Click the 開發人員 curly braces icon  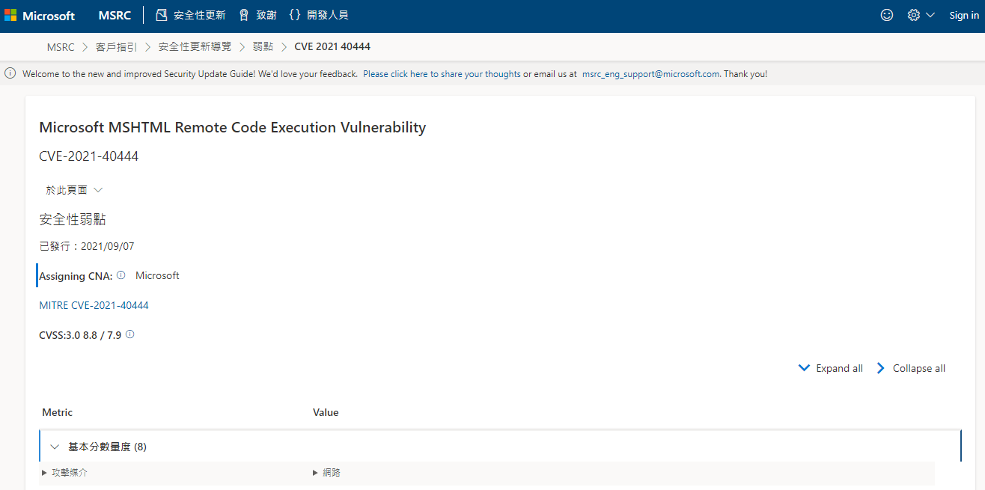[295, 15]
